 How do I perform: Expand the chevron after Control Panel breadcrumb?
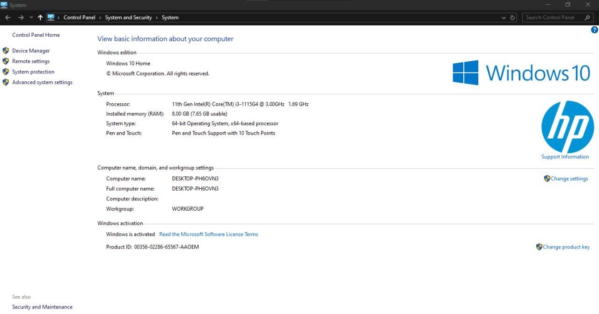click(x=100, y=18)
